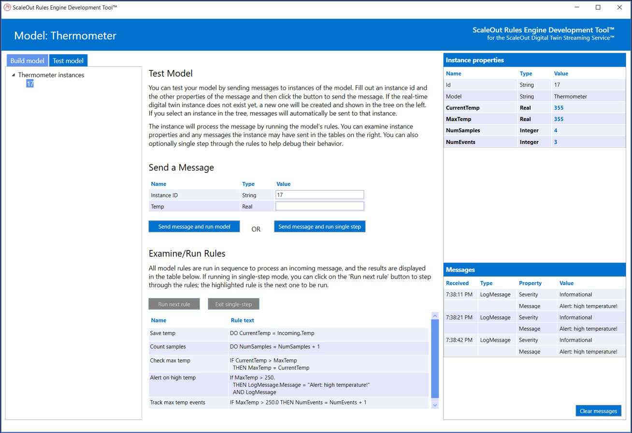The height and width of the screenshot is (433, 632).
Task: Click the NumSamples property name
Action: [462, 130]
